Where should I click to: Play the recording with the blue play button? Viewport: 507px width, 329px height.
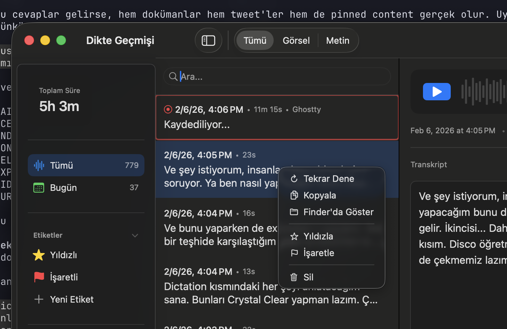click(437, 92)
